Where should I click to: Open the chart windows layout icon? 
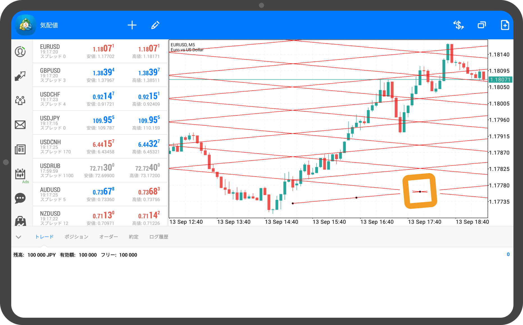[482, 25]
